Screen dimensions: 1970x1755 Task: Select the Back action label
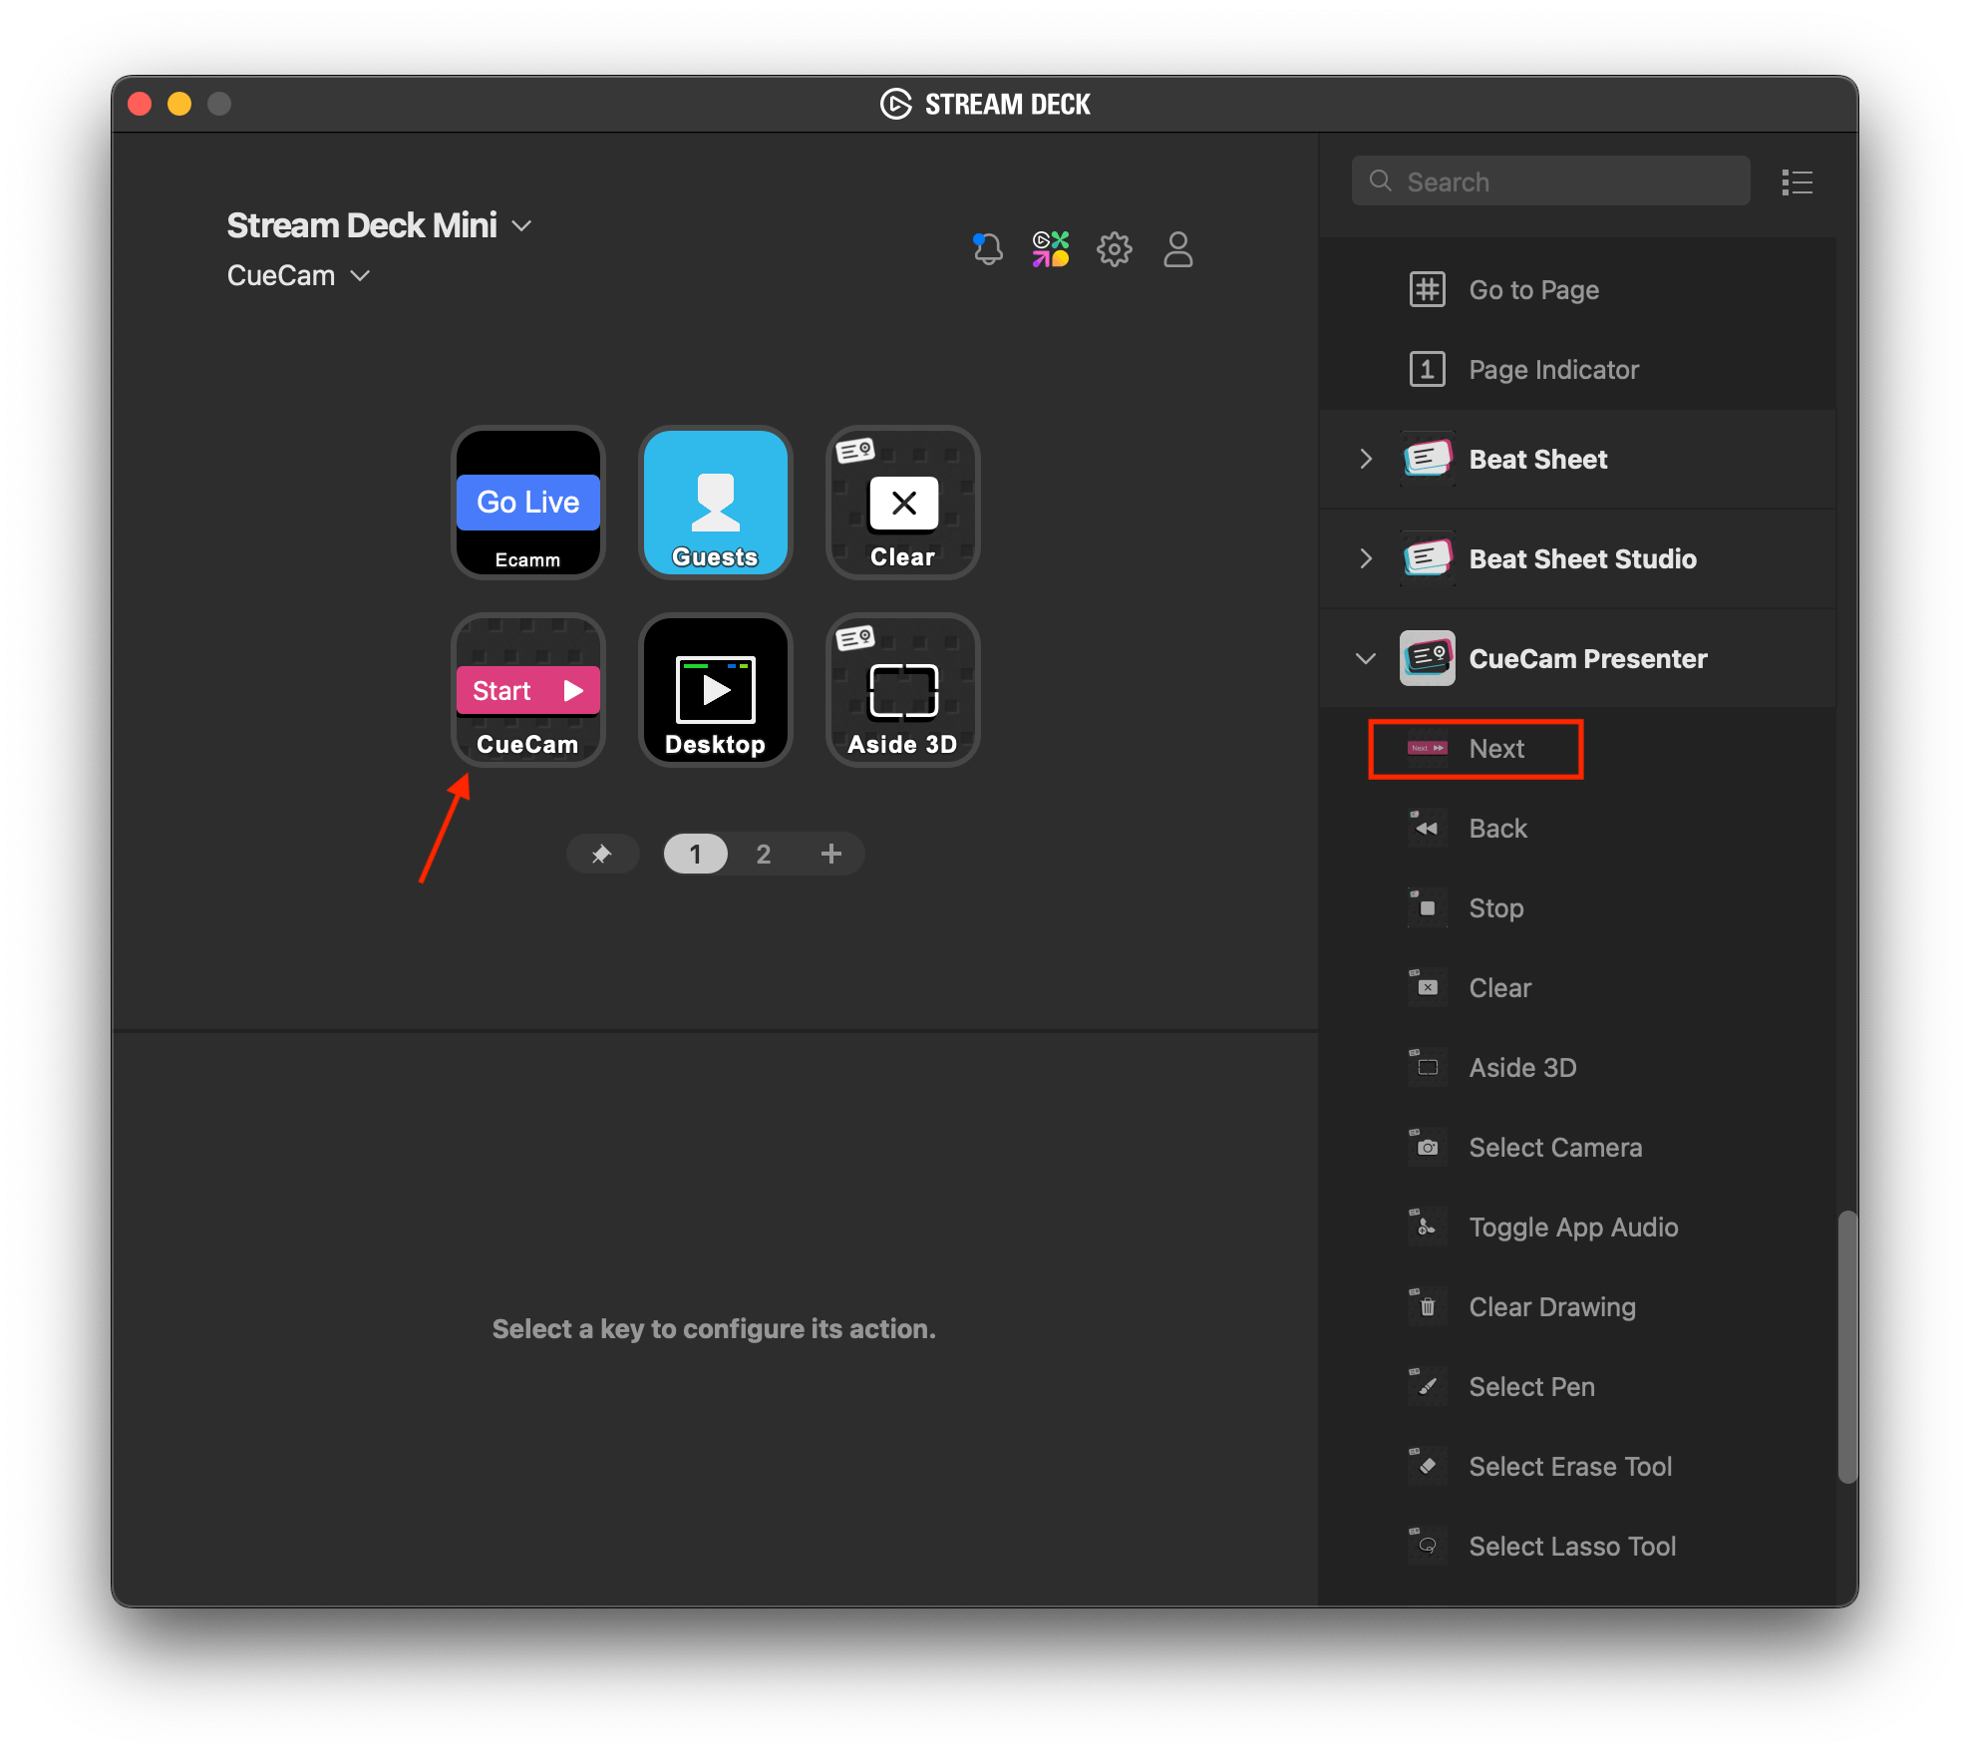click(1497, 828)
